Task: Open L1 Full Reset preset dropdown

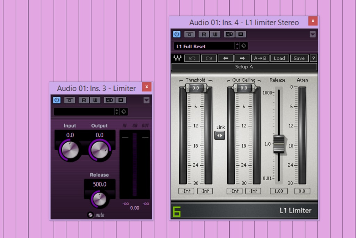Action: pyautogui.click(x=204, y=46)
